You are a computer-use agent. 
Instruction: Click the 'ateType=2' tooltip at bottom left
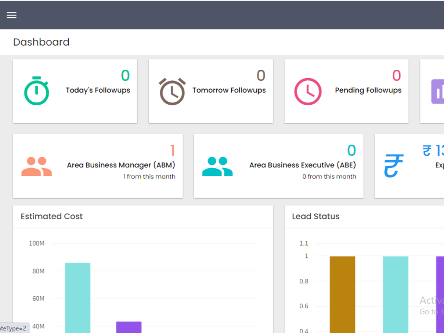(14, 329)
